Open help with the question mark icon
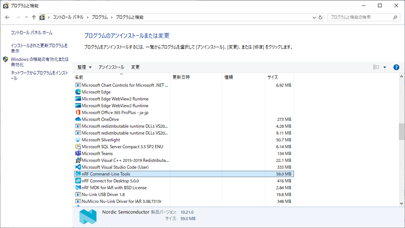This screenshot has height=228, width=405. click(x=396, y=67)
